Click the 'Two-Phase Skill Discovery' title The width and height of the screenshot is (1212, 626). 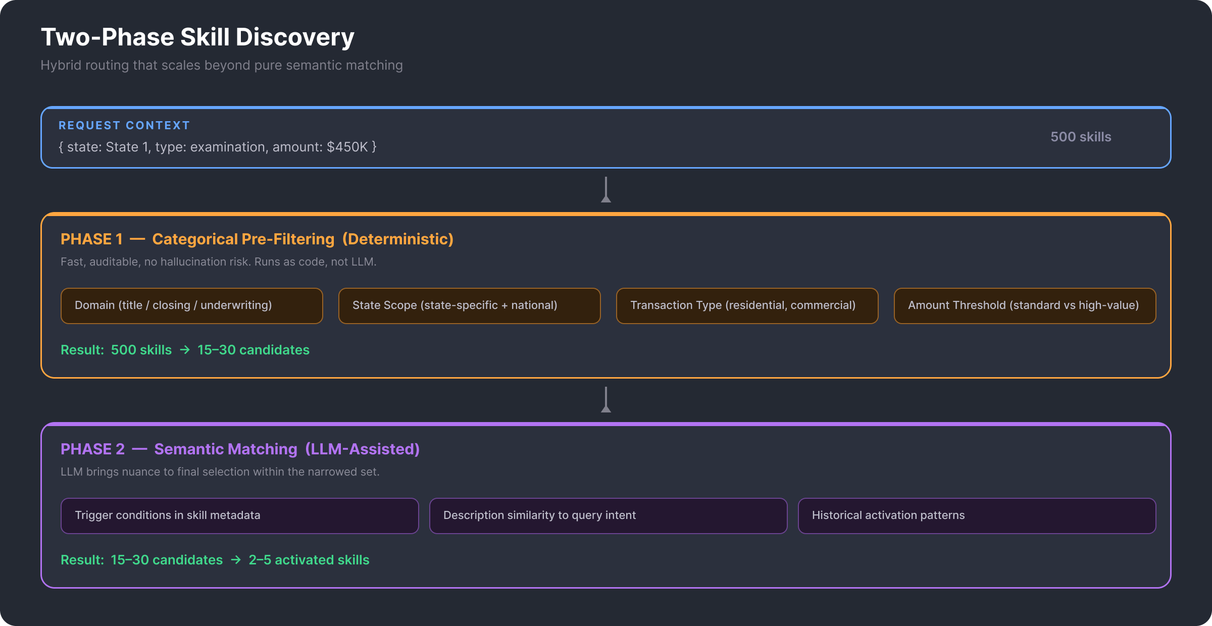coord(197,37)
